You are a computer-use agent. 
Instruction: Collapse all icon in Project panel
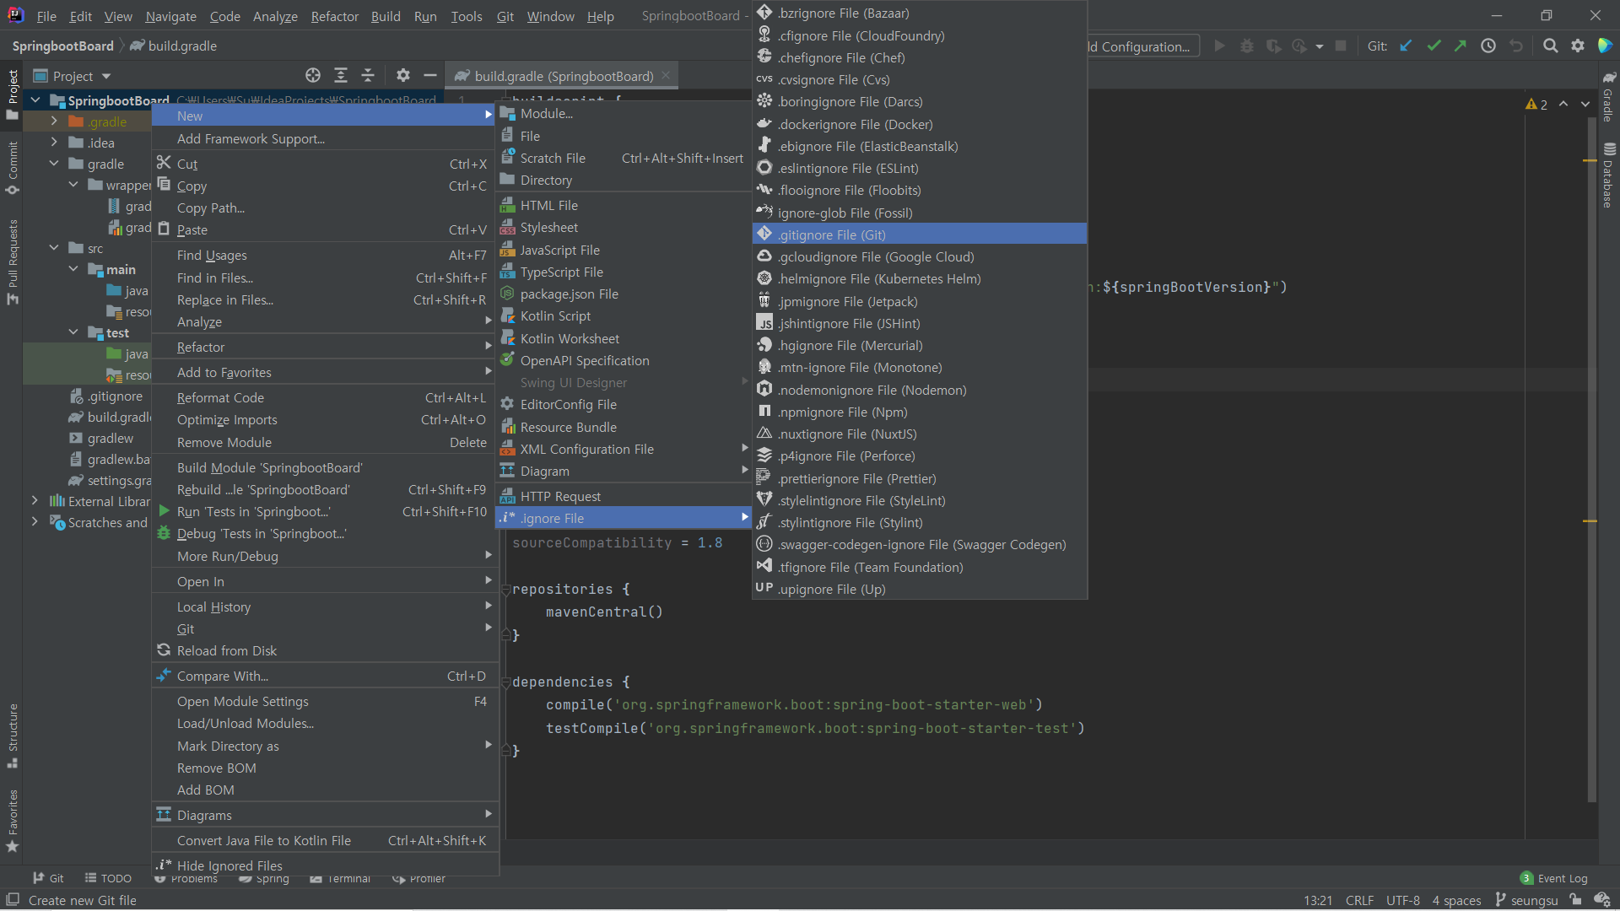pos(368,76)
